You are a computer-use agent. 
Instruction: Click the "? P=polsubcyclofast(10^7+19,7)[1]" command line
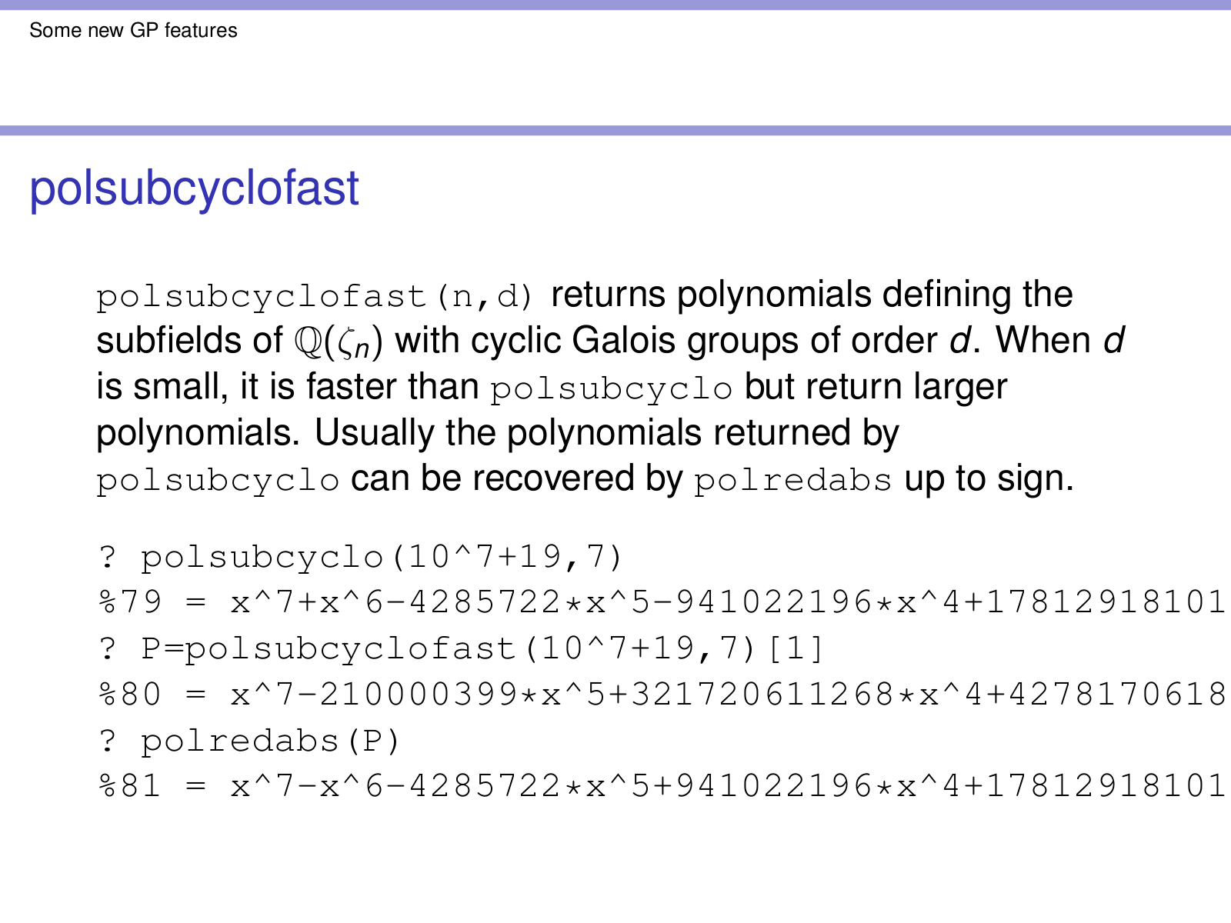pyautogui.click(x=462, y=648)
